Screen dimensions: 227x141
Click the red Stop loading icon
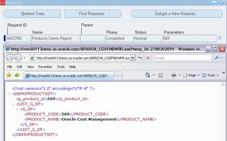click(148, 58)
